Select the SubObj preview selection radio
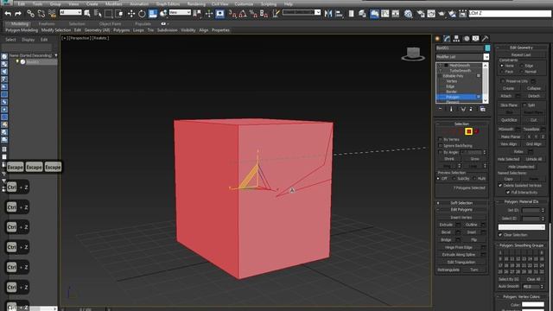 pyautogui.click(x=454, y=179)
